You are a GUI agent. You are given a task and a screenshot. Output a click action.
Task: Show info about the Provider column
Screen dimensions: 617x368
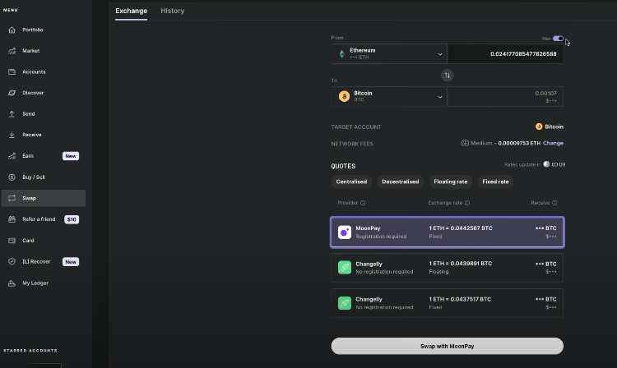(363, 203)
